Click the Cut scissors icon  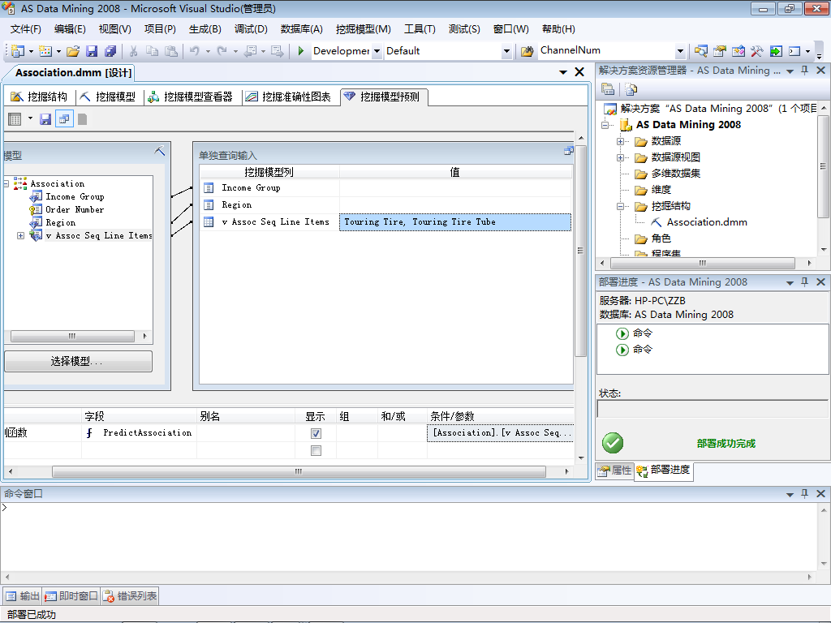134,51
